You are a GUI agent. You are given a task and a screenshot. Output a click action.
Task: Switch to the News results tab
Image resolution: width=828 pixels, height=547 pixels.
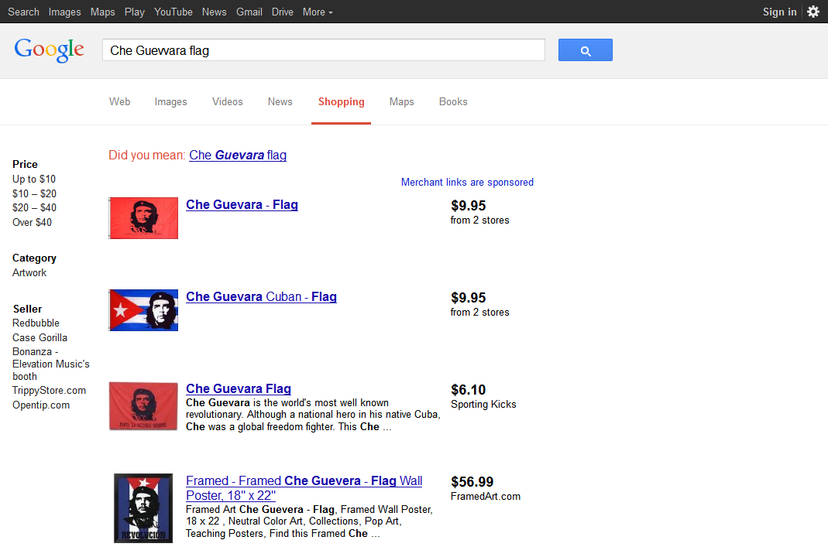pos(280,102)
